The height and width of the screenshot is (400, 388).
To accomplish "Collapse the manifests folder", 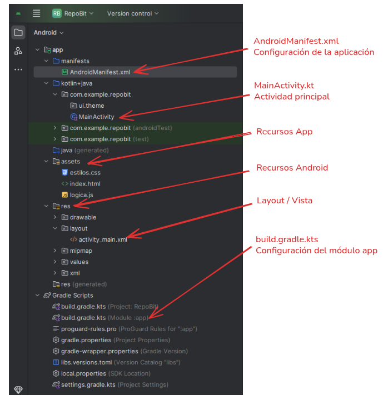I will click(46, 61).
